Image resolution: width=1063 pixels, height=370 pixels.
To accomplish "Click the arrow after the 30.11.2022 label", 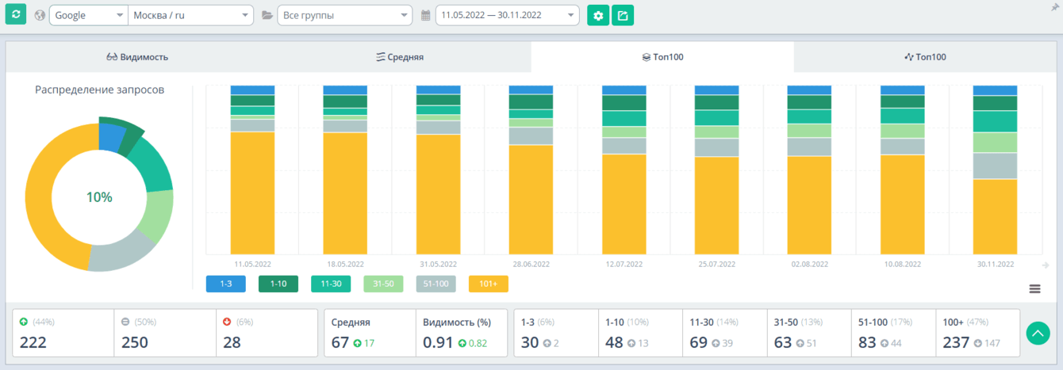I will tap(1046, 265).
